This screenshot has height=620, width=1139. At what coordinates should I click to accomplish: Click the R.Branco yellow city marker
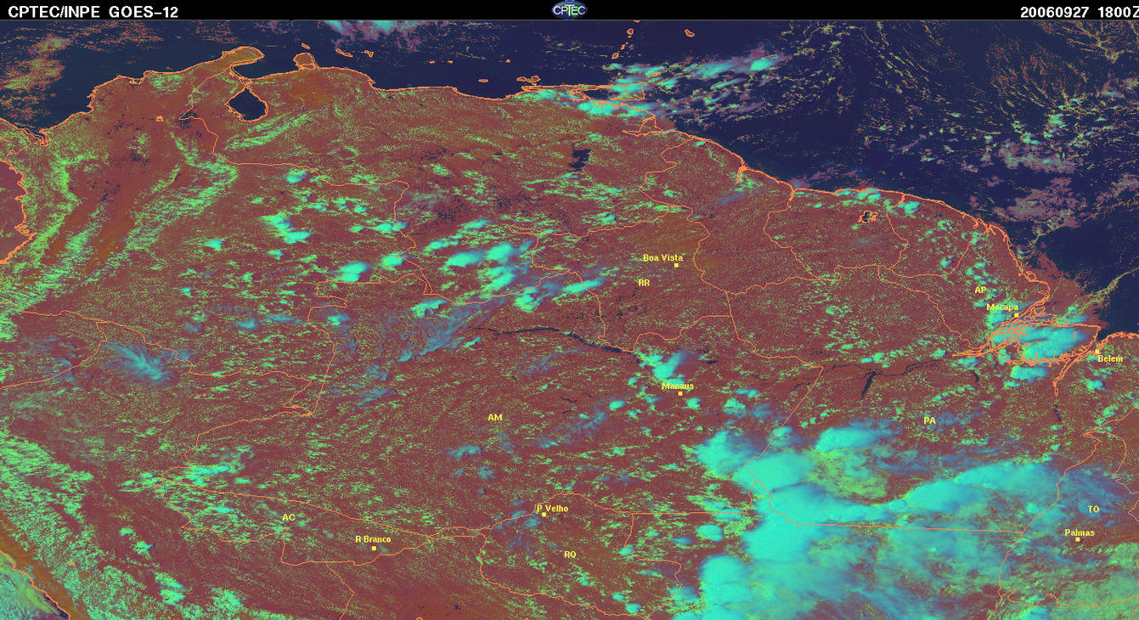pyautogui.click(x=374, y=548)
